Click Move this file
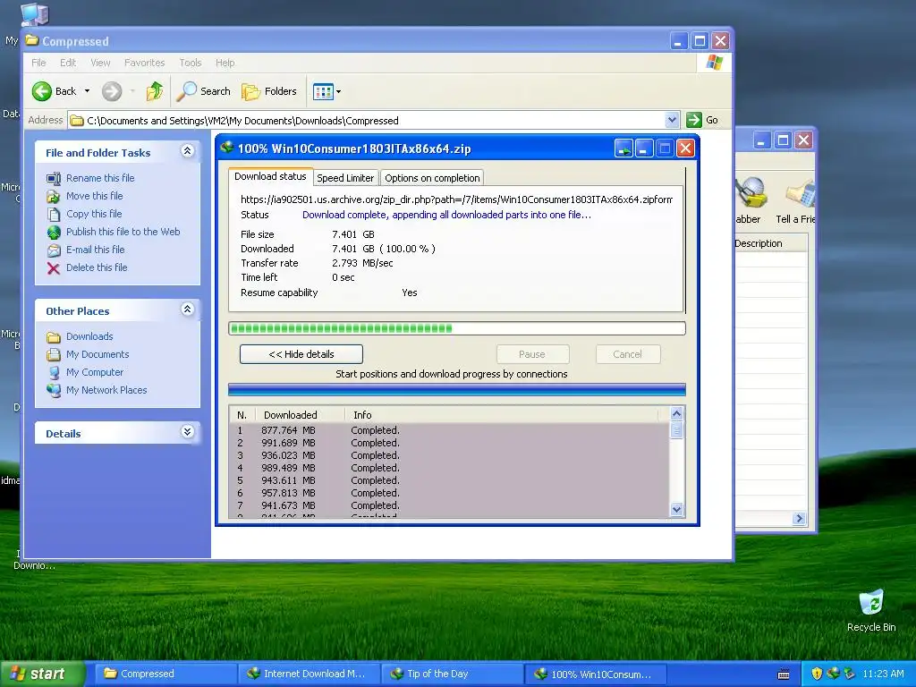Screen dimensions: 916x687 click(94, 196)
